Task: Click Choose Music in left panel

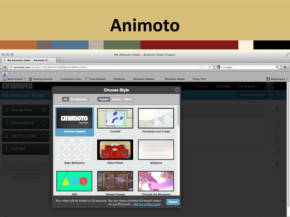Action: coord(26,123)
